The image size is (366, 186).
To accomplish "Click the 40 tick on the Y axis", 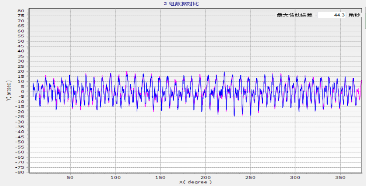I will 20,51.
